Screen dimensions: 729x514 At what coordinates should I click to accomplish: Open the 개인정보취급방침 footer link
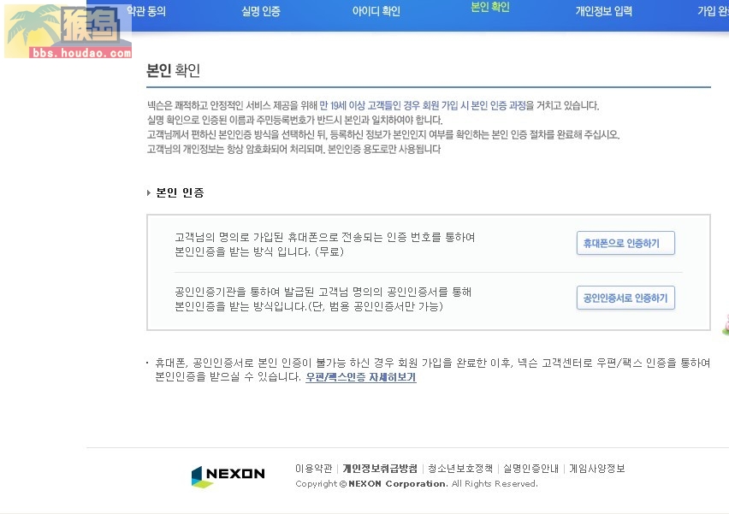(x=380, y=469)
